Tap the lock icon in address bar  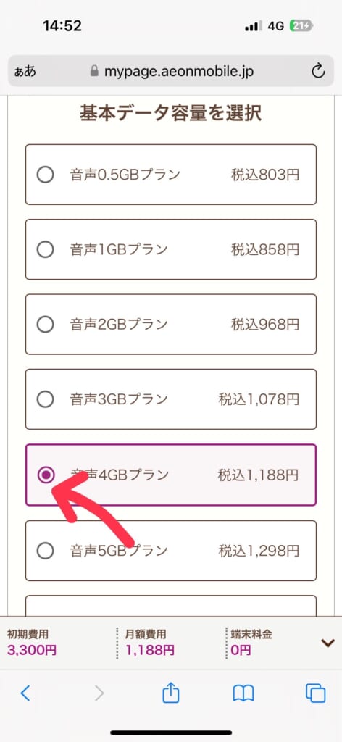tap(95, 72)
